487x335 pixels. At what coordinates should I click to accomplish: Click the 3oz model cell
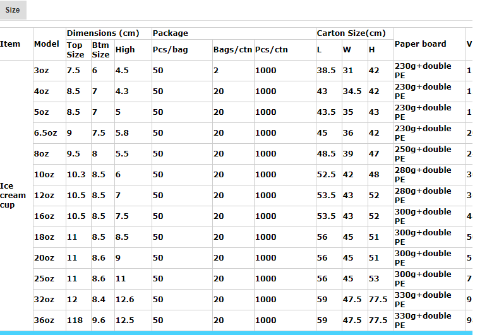click(x=41, y=71)
